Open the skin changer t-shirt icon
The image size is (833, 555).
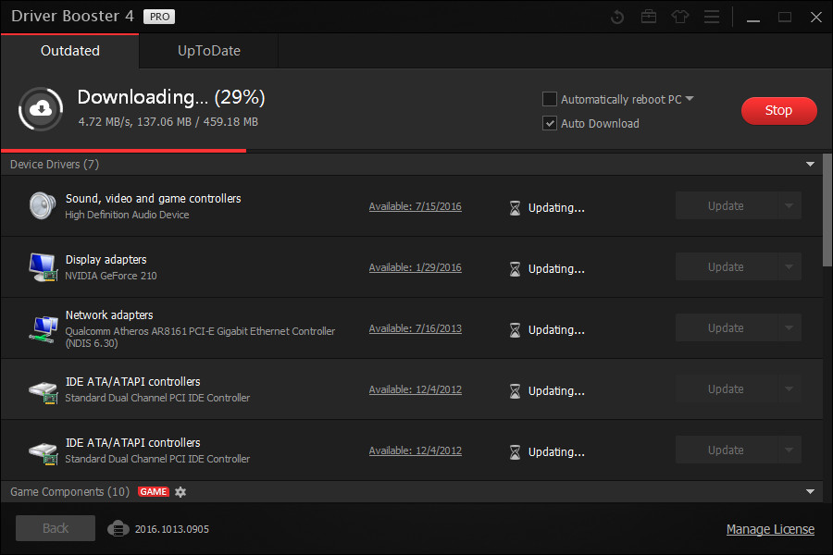point(679,16)
